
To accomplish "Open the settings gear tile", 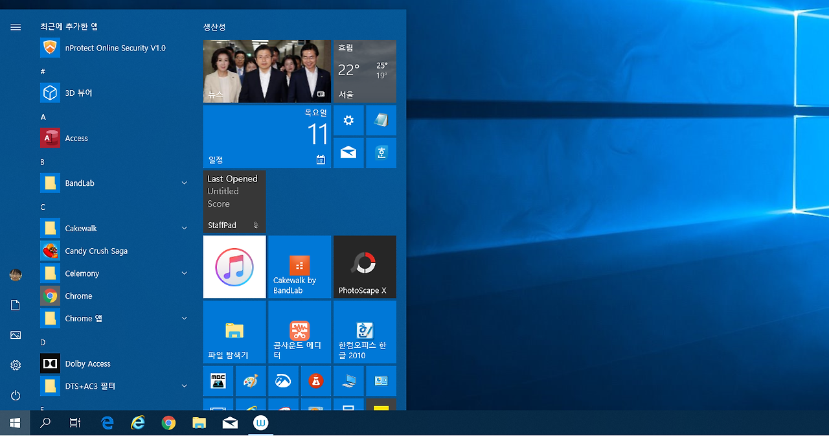I will 348,120.
